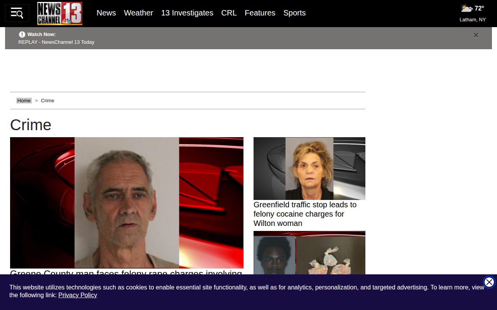Open the Greene County man mugshot image
The image size is (497, 310).
[x=127, y=203]
